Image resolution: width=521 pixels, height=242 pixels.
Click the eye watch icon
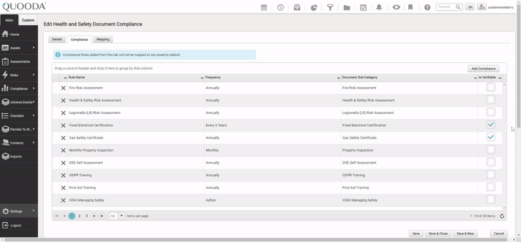[396, 7]
